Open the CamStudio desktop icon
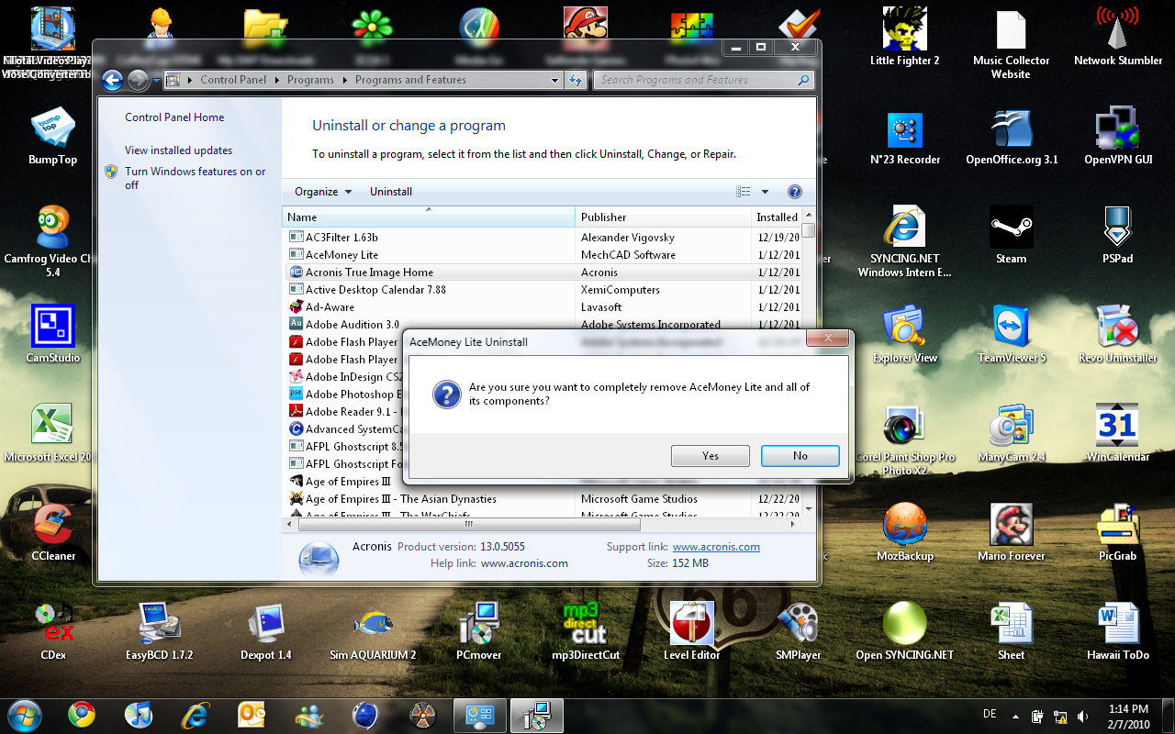The height and width of the screenshot is (734, 1175). [53, 328]
